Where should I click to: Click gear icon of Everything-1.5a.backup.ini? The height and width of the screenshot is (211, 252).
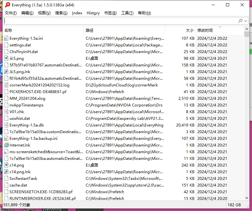pos(6,139)
